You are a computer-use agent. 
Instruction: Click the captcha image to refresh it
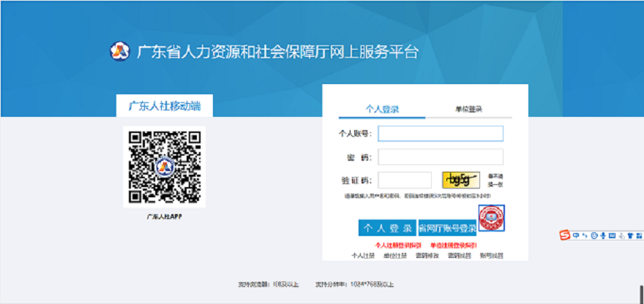click(461, 180)
